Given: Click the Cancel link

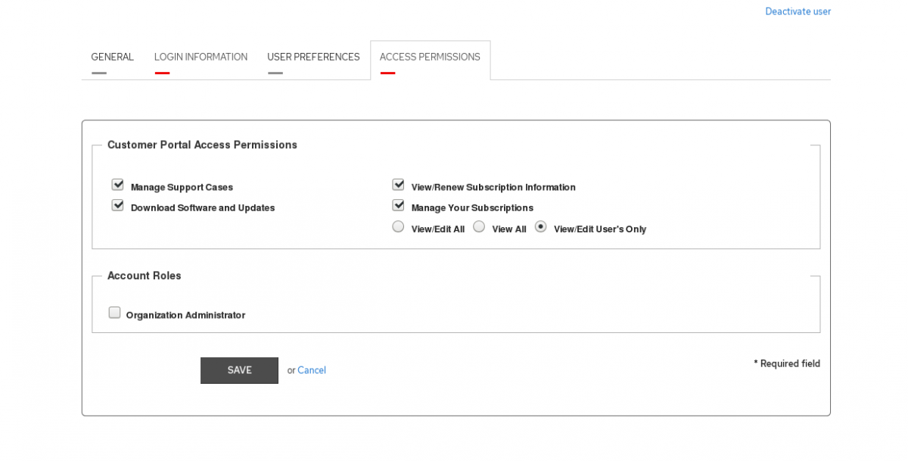Looking at the screenshot, I should [x=312, y=370].
